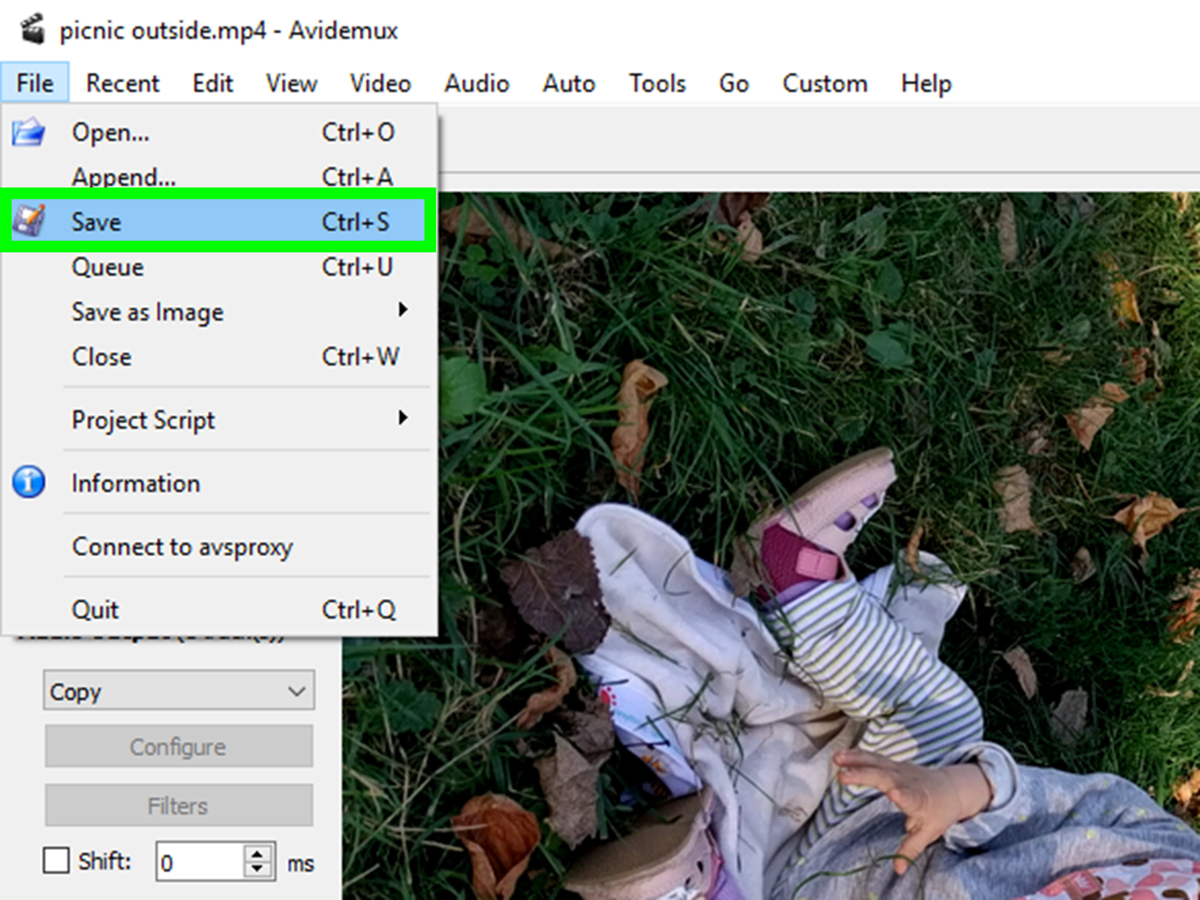
Task: Select Information in the File menu
Action: point(219,483)
